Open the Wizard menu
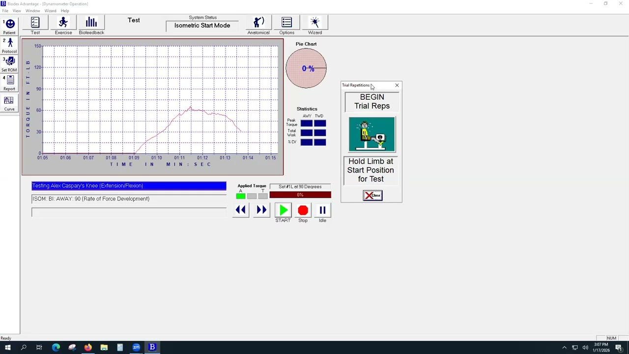629x354 pixels. tap(50, 11)
